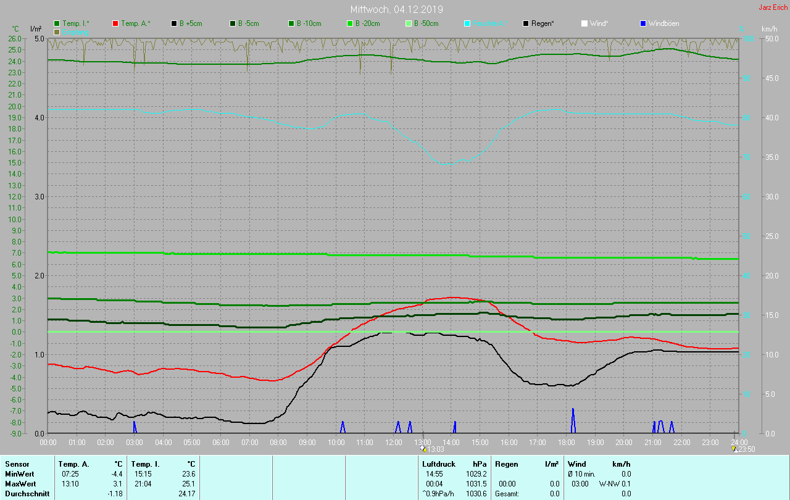Click the Regen* legend label
790x500 pixels.
coord(543,23)
